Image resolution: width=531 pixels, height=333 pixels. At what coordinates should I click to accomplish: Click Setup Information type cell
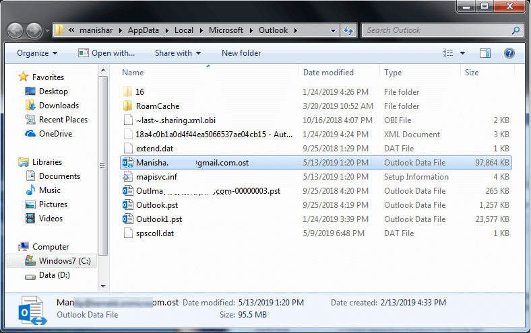pyautogui.click(x=416, y=177)
